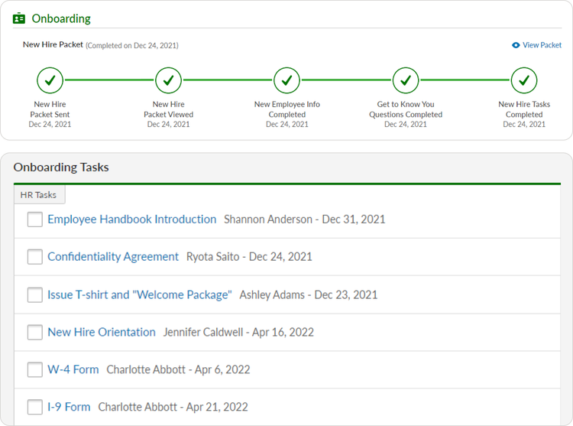Click the New Hire Tasks Completed checkmark
The width and height of the screenshot is (573, 426).
click(x=524, y=80)
